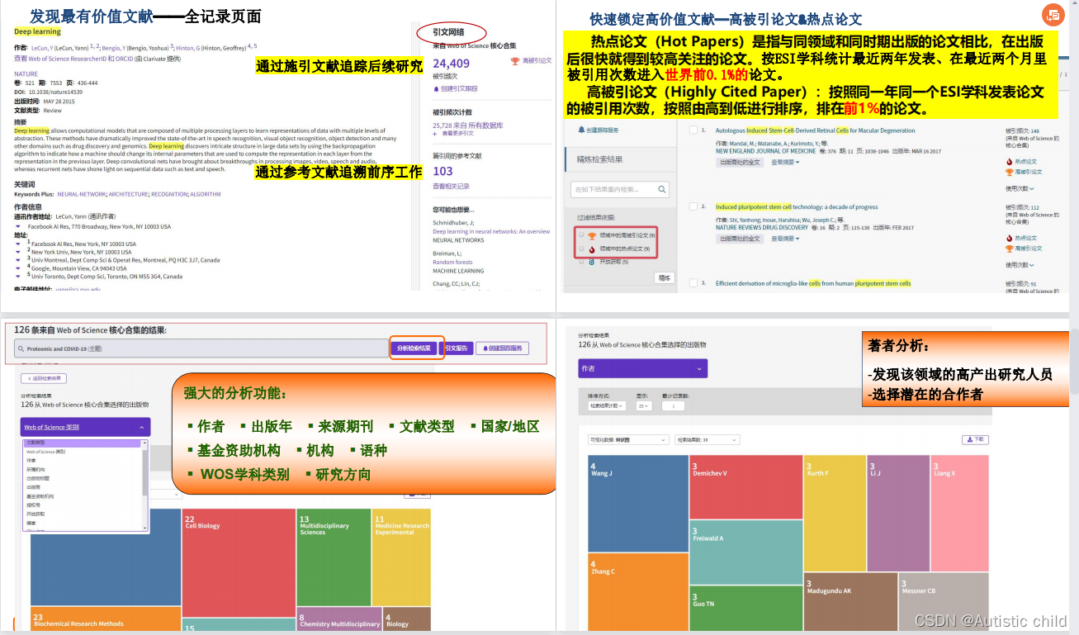
Task: Click the flame icon beside 领域中的热点论文 filter
Action: click(592, 249)
